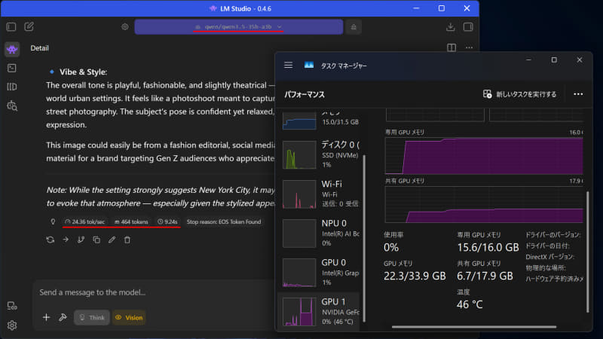The height and width of the screenshot is (339, 603).
Task: Click Run new task in Task Manager
Action: click(x=519, y=94)
